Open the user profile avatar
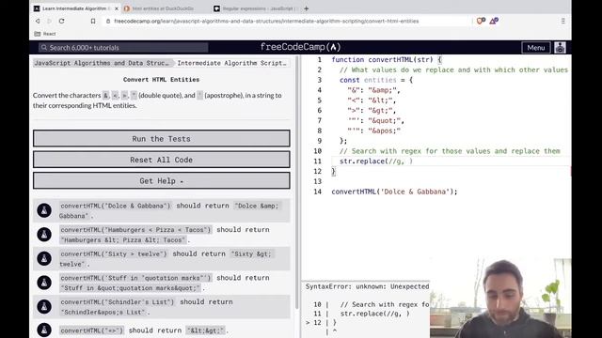The image size is (602, 338). (560, 48)
